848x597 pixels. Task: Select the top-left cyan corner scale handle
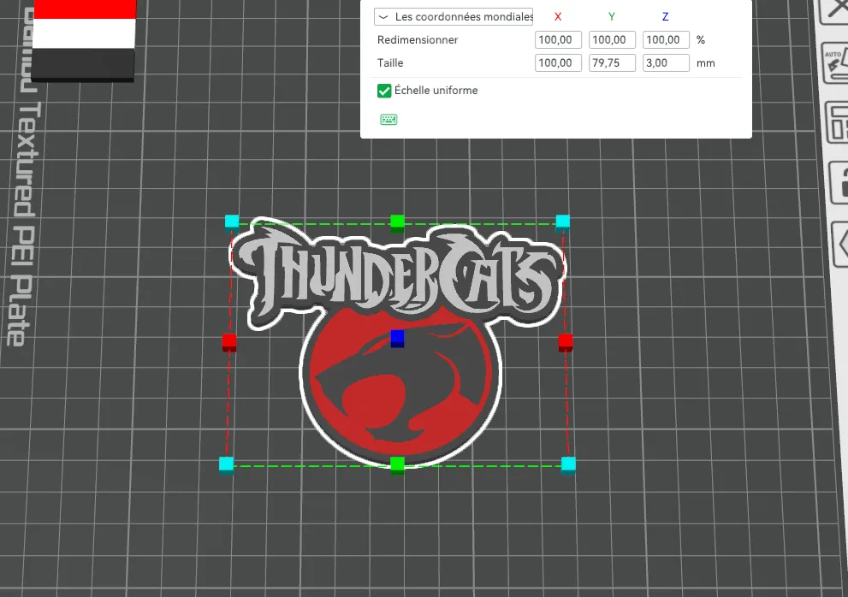click(232, 222)
